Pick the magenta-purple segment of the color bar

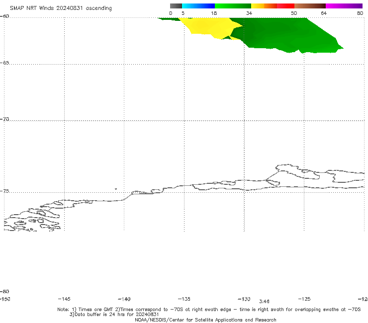click(x=344, y=6)
